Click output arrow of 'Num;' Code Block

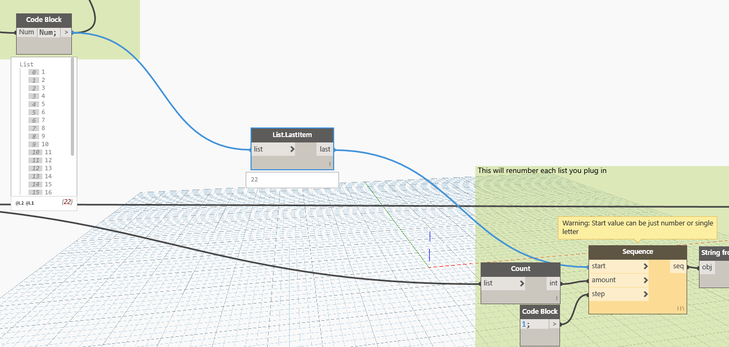tap(66, 33)
